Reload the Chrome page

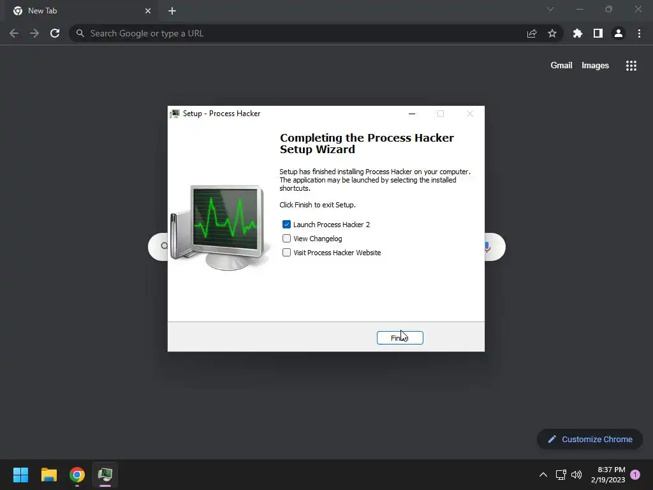point(55,33)
